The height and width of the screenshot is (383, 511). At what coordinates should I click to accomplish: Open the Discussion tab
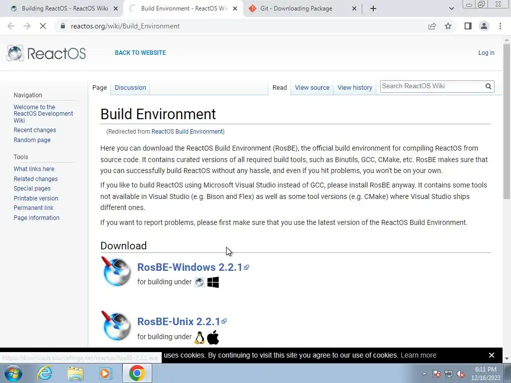point(130,88)
